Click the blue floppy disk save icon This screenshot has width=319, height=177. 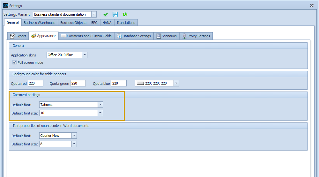[115, 14]
